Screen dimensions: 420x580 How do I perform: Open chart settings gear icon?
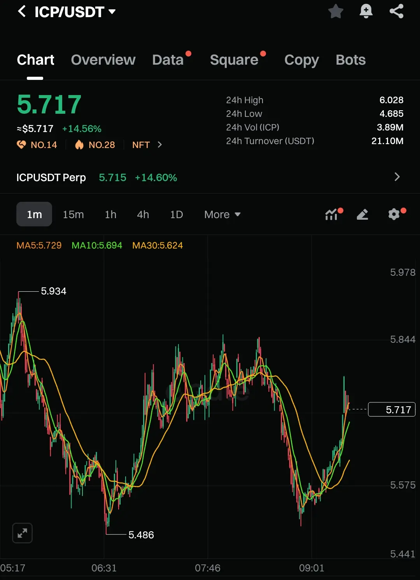394,214
